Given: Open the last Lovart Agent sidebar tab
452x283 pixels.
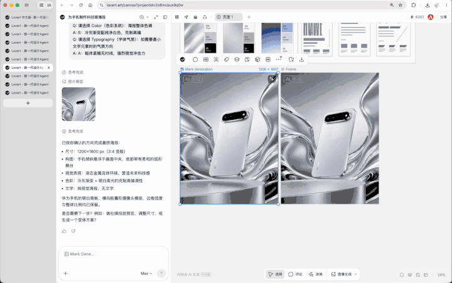Looking at the screenshot, I should 28,93.
